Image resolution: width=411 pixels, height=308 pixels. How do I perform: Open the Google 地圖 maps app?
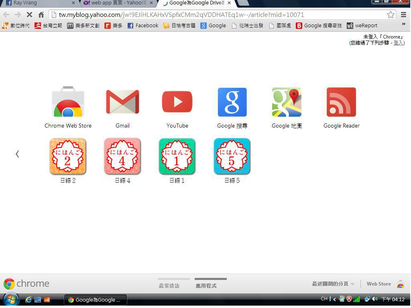coord(287,102)
